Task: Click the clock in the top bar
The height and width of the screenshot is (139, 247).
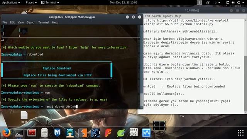Action: point(123,3)
